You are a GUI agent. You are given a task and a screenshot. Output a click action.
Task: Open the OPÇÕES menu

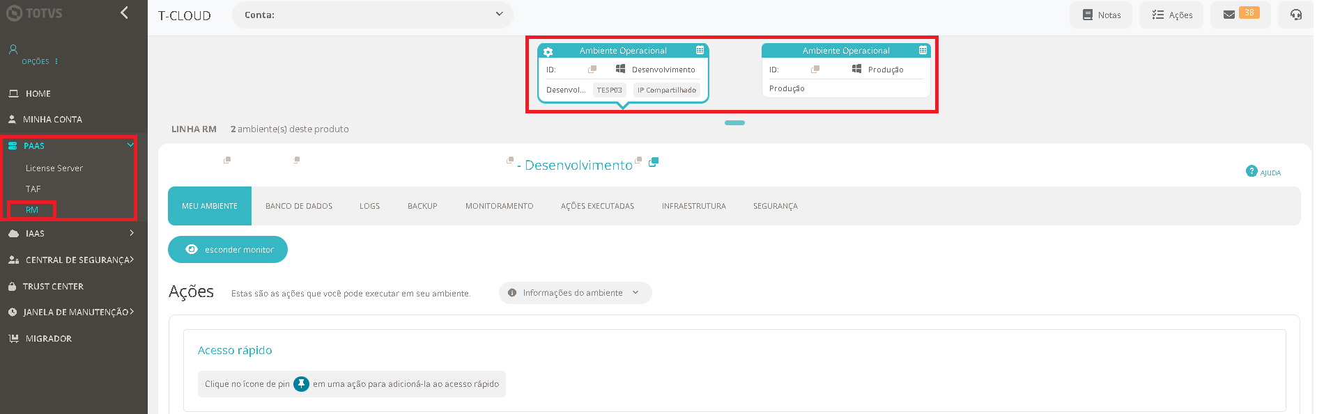(x=40, y=61)
